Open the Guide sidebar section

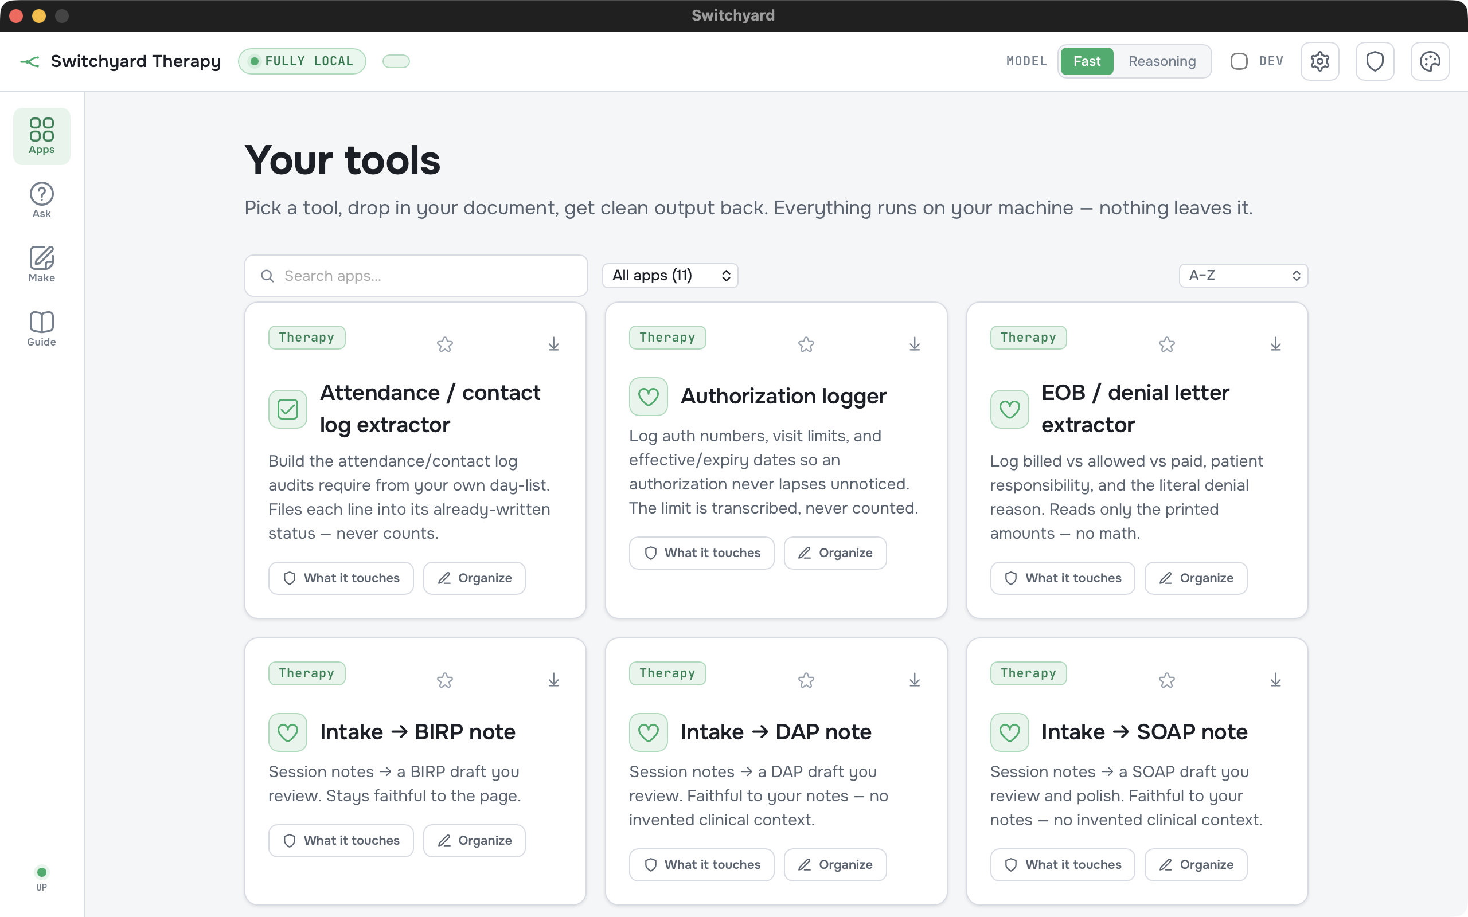pos(41,329)
